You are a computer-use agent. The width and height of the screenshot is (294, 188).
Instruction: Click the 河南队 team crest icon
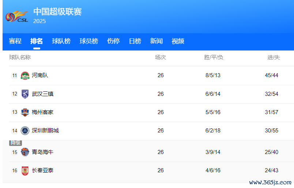[x=25, y=76]
